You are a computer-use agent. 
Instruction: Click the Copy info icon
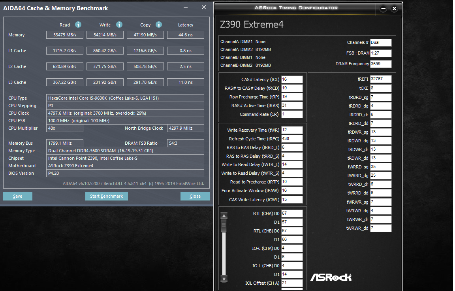pyautogui.click(x=159, y=25)
